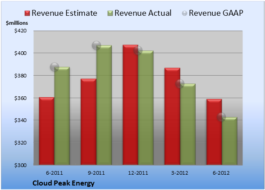Screen dimensions: 265x190
Task: Click the green Revenue Actual legend swatch
Action: coord(110,13)
